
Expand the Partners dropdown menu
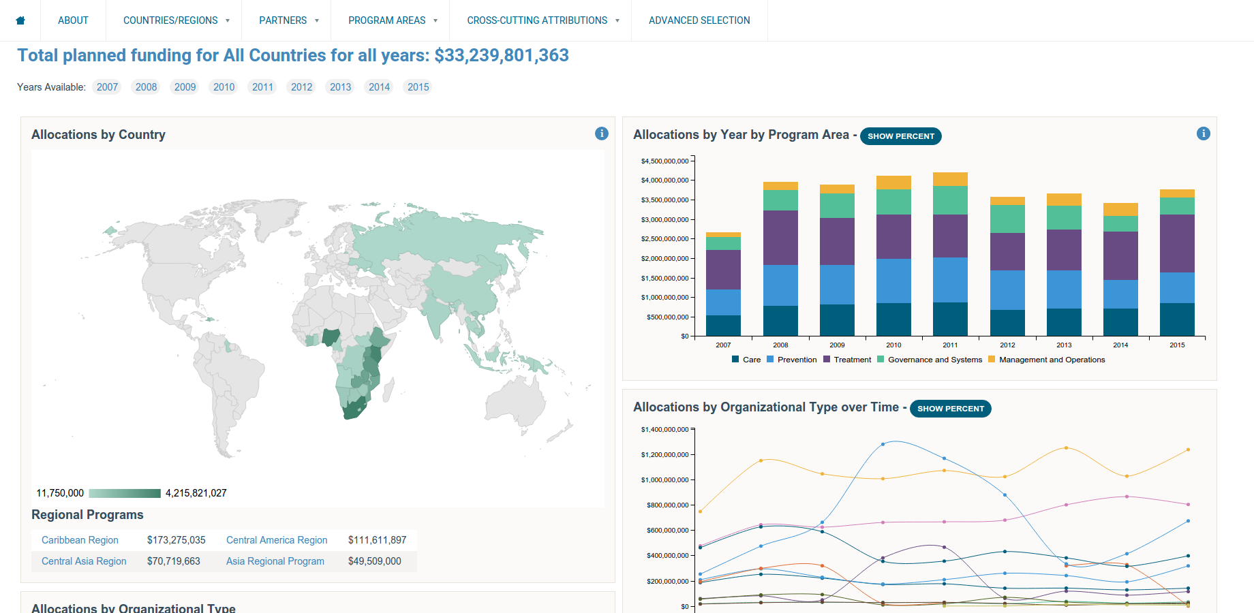[x=288, y=20]
